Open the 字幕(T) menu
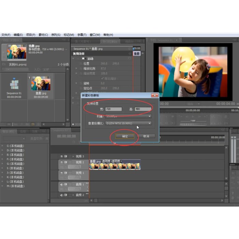Image resolution: width=239 pixels, height=239 pixels. (82, 35)
